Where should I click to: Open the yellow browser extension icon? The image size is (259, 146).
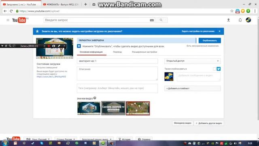[243, 11]
